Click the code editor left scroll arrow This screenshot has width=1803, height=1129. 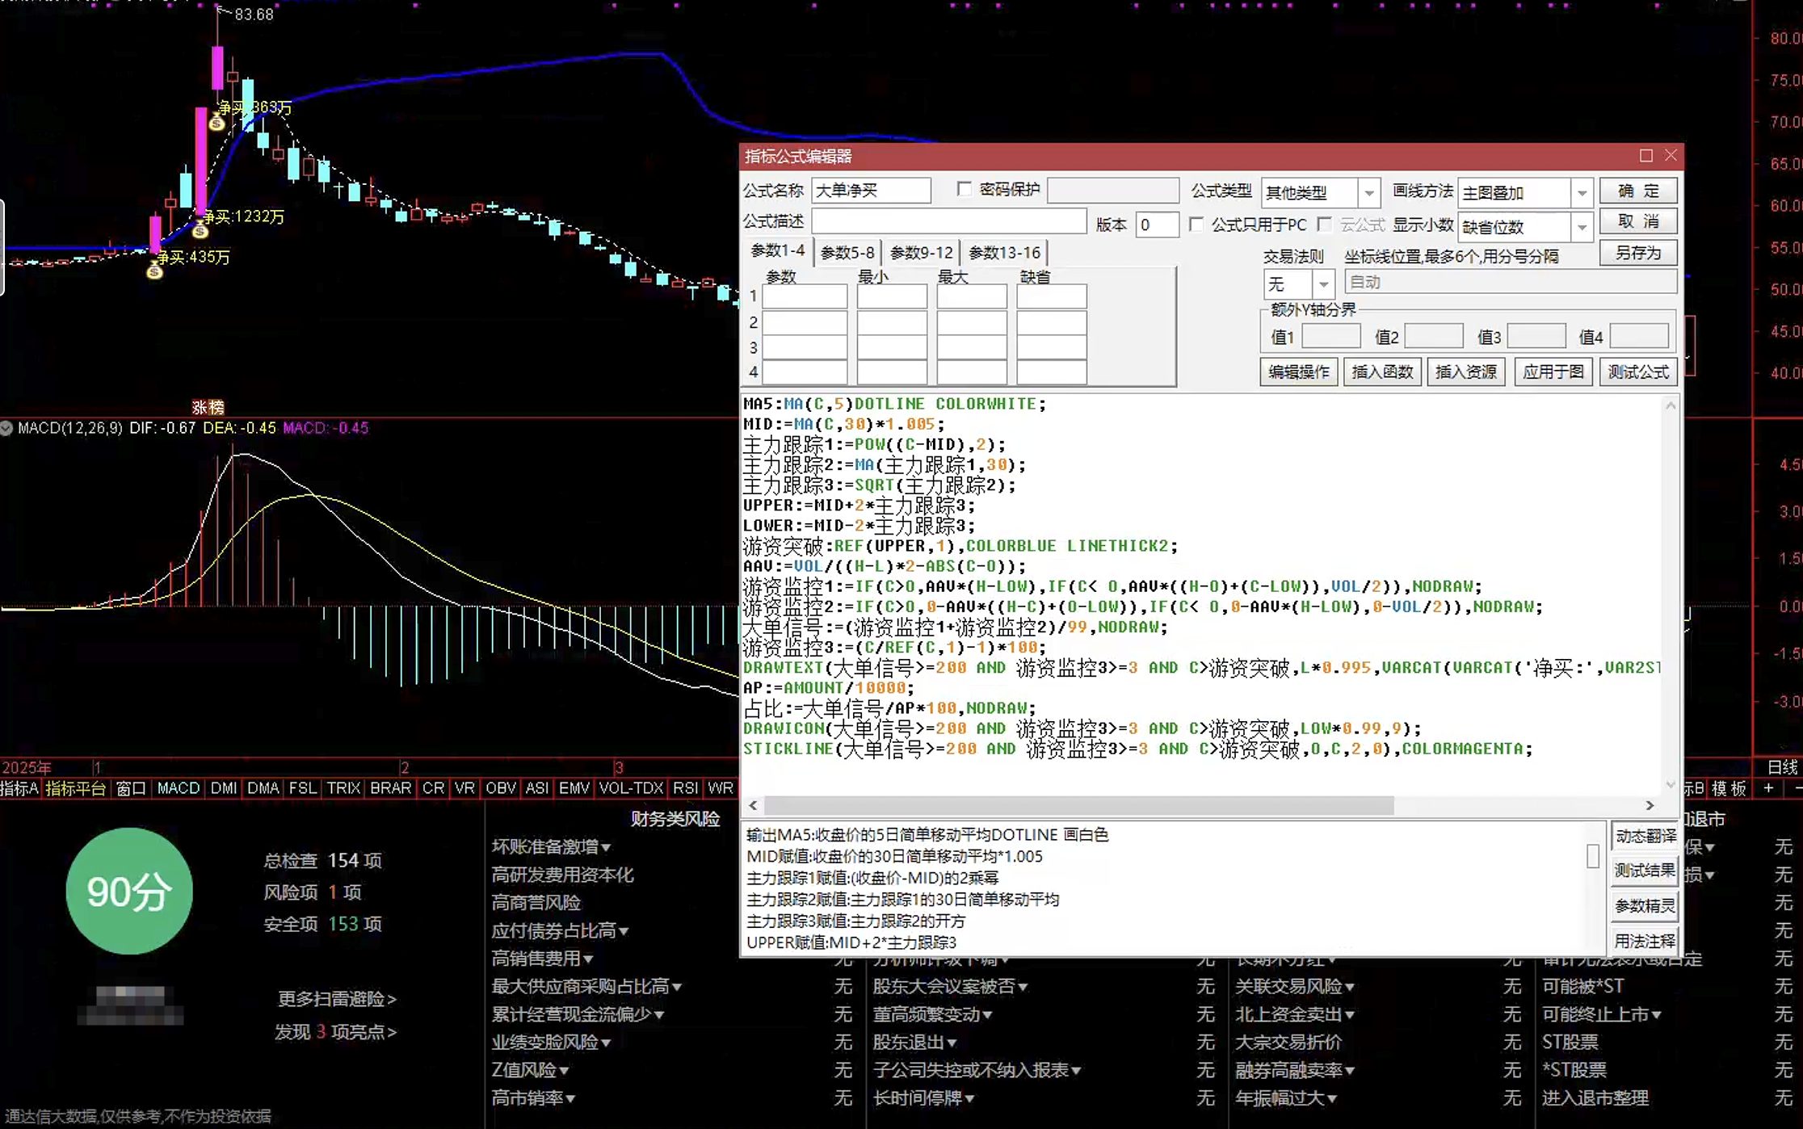[753, 805]
